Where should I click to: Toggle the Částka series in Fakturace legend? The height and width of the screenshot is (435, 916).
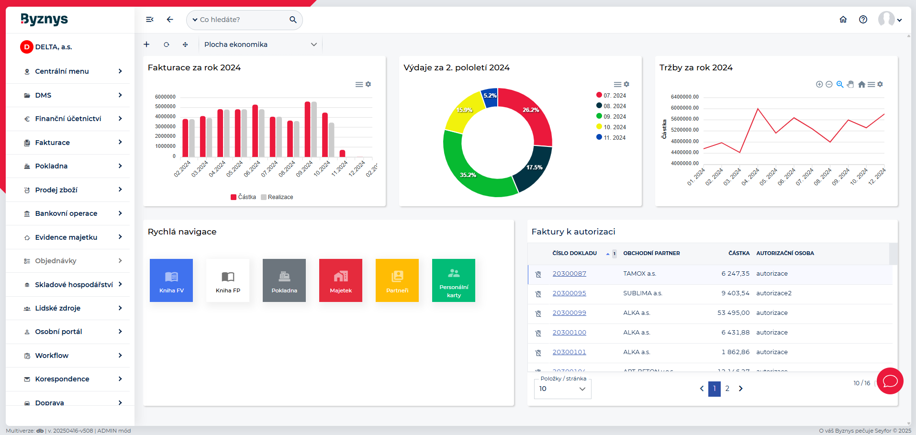point(244,197)
